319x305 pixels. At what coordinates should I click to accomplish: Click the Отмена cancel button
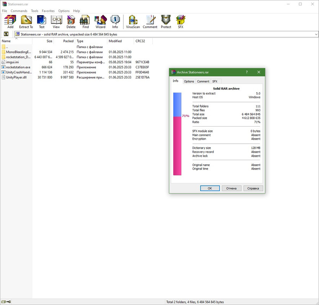[x=231, y=188]
